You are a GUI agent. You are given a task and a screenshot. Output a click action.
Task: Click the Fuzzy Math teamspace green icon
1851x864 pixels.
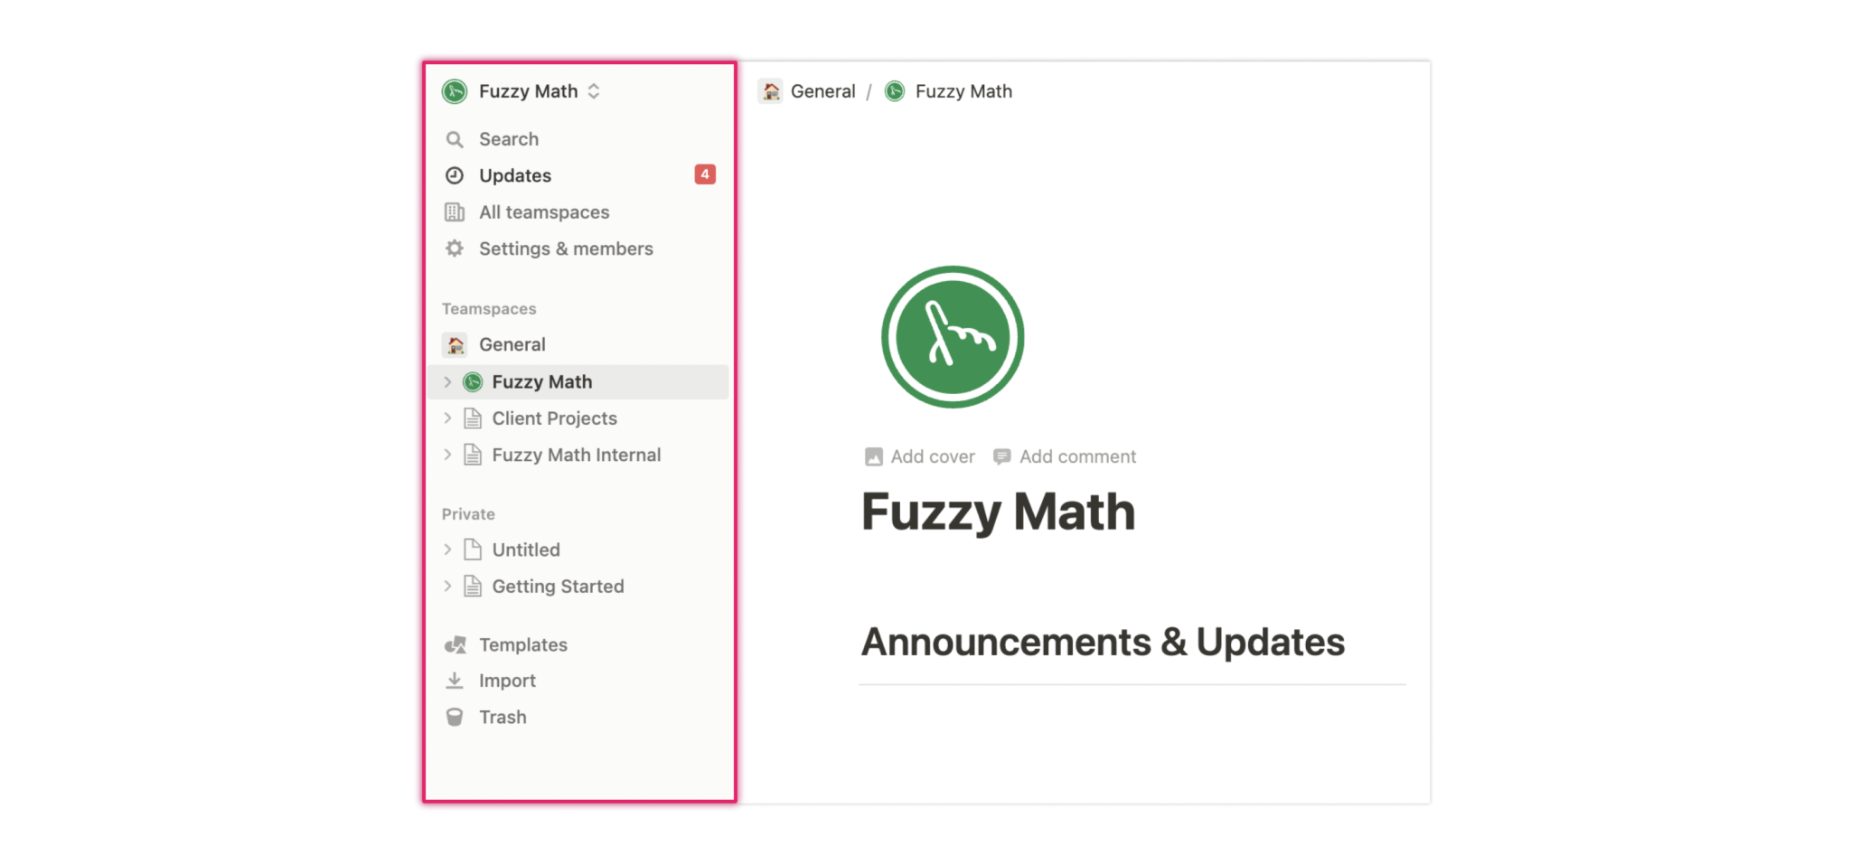pos(472,381)
